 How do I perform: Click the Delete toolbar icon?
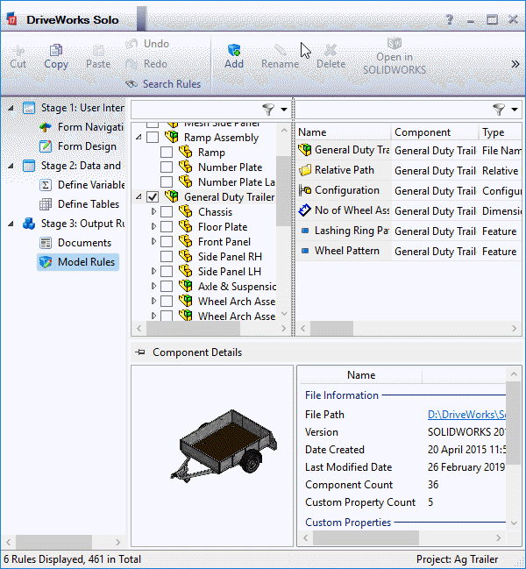(331, 50)
